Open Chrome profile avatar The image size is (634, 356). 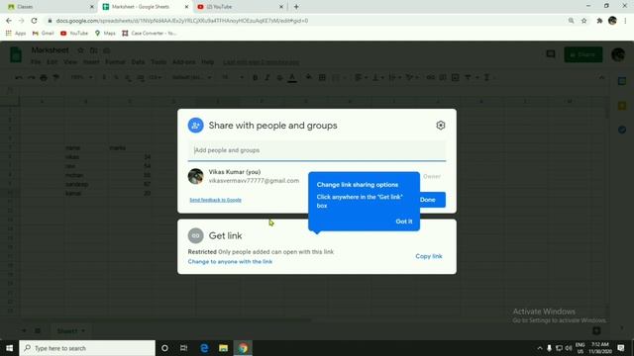[612, 21]
